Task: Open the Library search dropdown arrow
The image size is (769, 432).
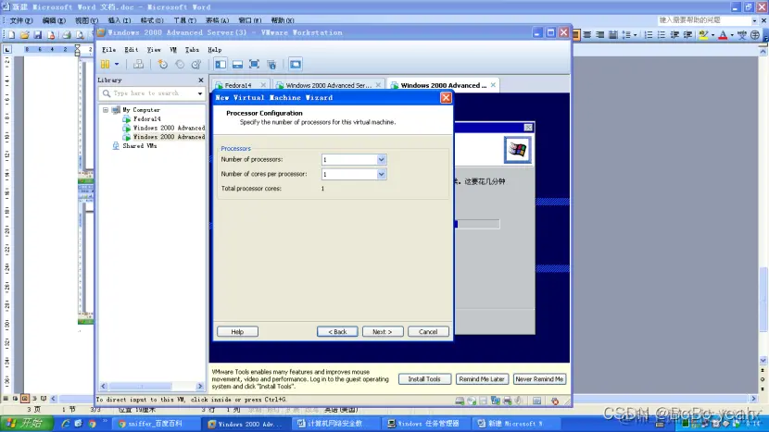Action: tap(200, 93)
